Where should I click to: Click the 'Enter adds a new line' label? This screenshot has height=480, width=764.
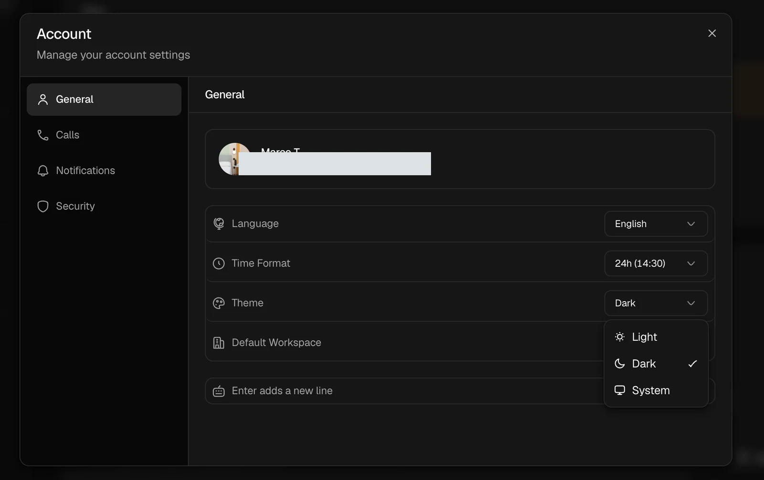click(x=282, y=391)
